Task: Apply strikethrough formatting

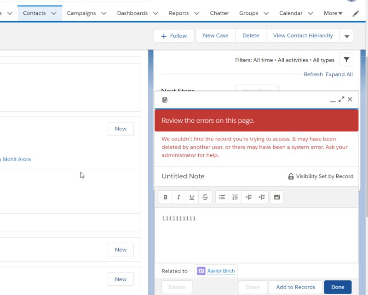Action: click(x=205, y=197)
